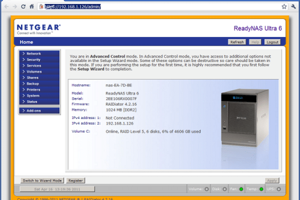The width and height of the screenshot is (300, 200).
Task: Click the NETGEAR logo
Action: (38, 29)
